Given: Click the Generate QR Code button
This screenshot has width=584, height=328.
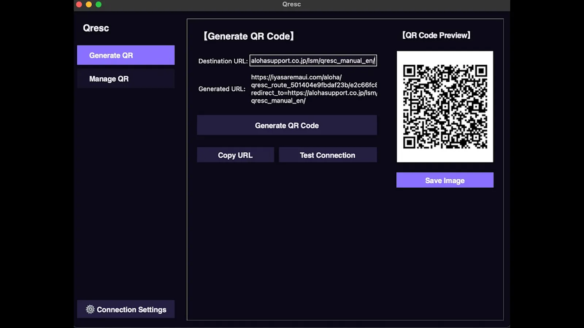Looking at the screenshot, I should click(287, 125).
